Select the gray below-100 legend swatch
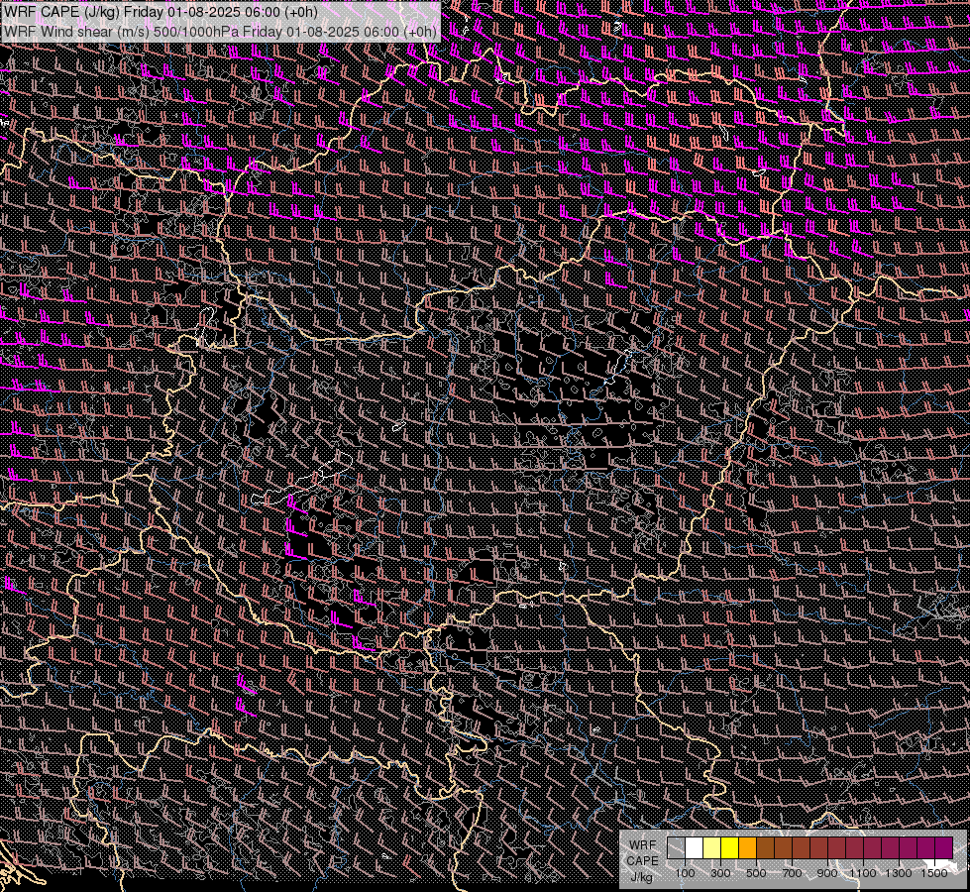 coord(676,847)
